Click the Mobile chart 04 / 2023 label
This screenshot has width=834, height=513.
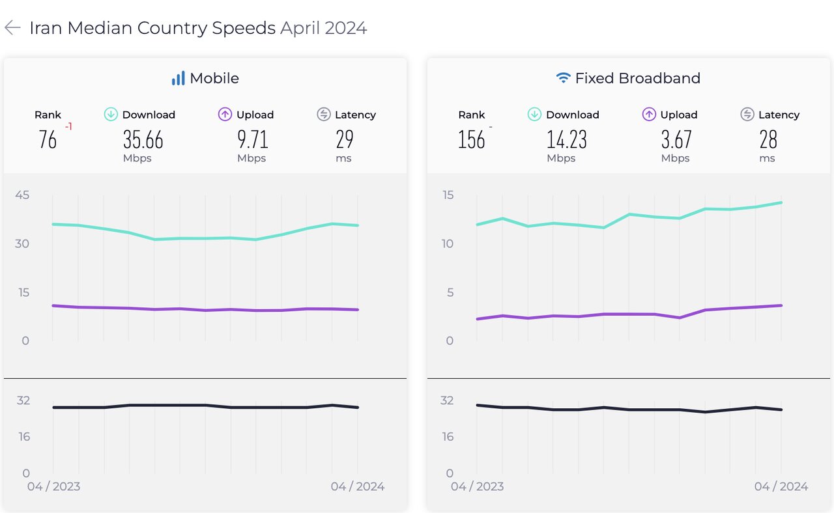[53, 486]
